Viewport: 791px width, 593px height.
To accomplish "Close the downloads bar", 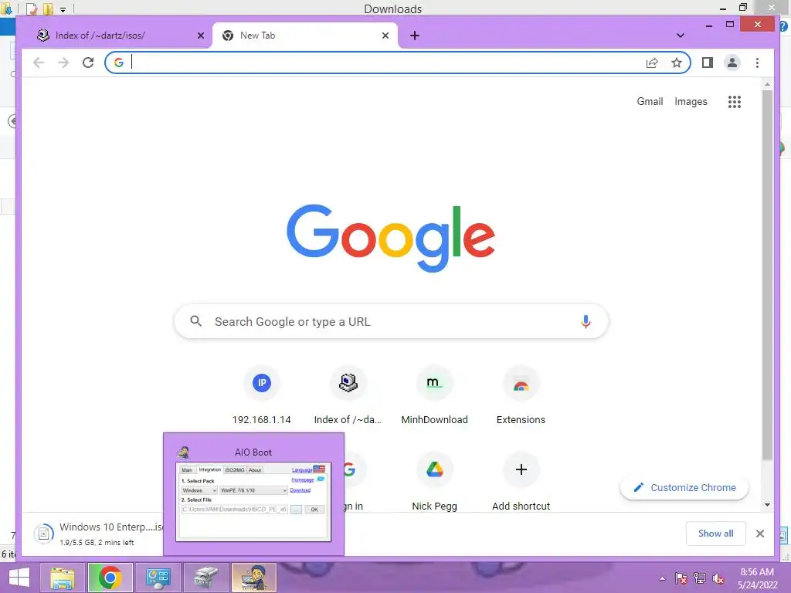I will [760, 534].
